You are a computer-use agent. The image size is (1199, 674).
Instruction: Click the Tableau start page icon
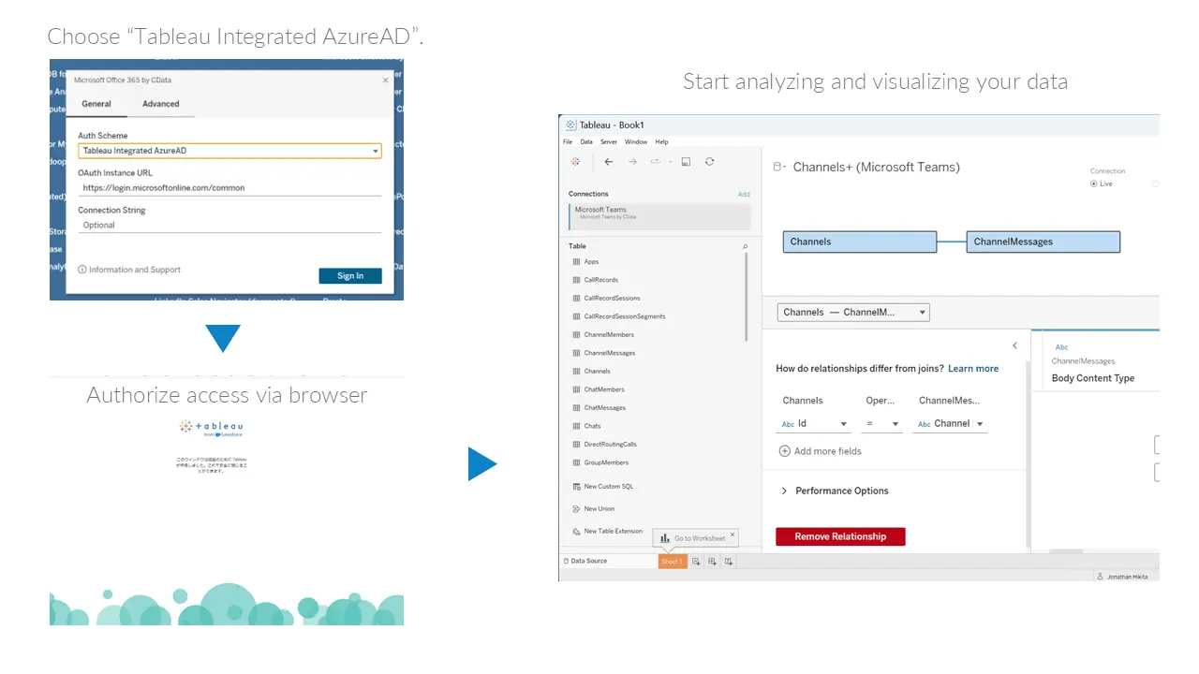click(575, 161)
